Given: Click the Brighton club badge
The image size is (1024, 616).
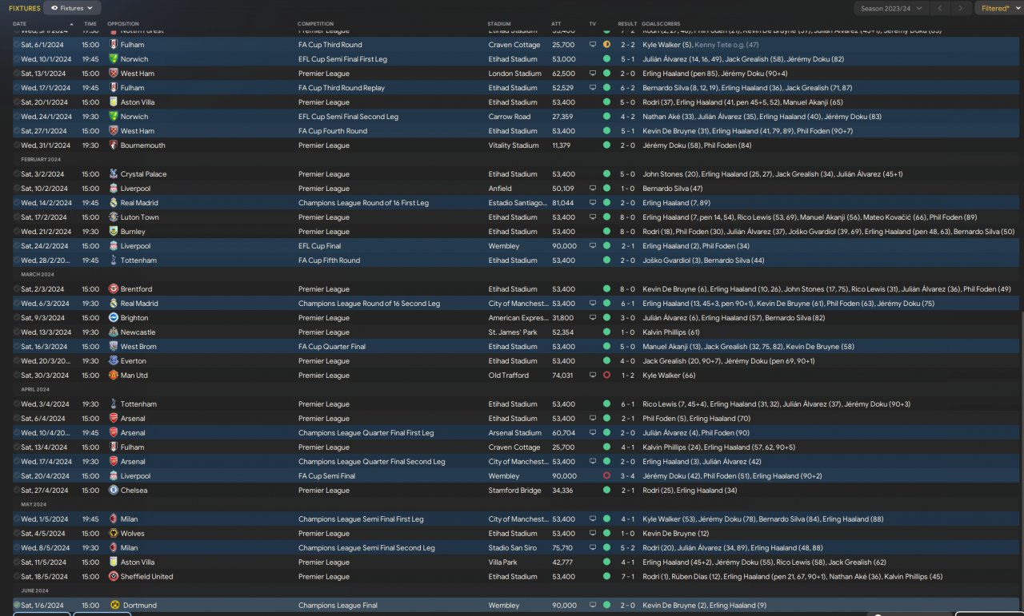Looking at the screenshot, I should pyautogui.click(x=113, y=318).
